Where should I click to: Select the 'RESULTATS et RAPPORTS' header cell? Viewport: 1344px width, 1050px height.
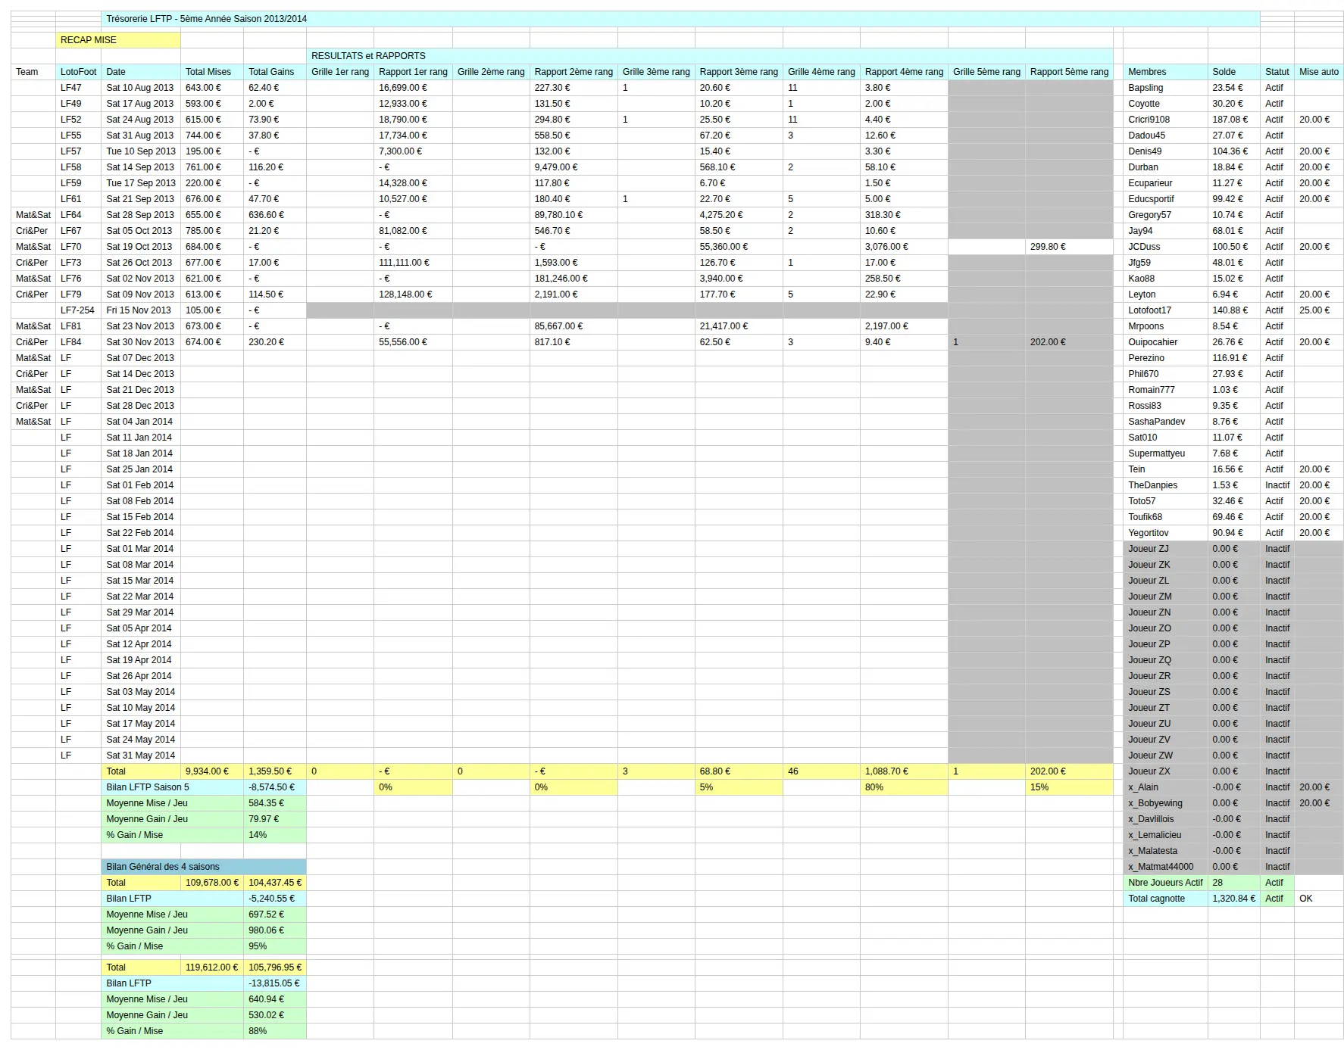[x=710, y=56]
